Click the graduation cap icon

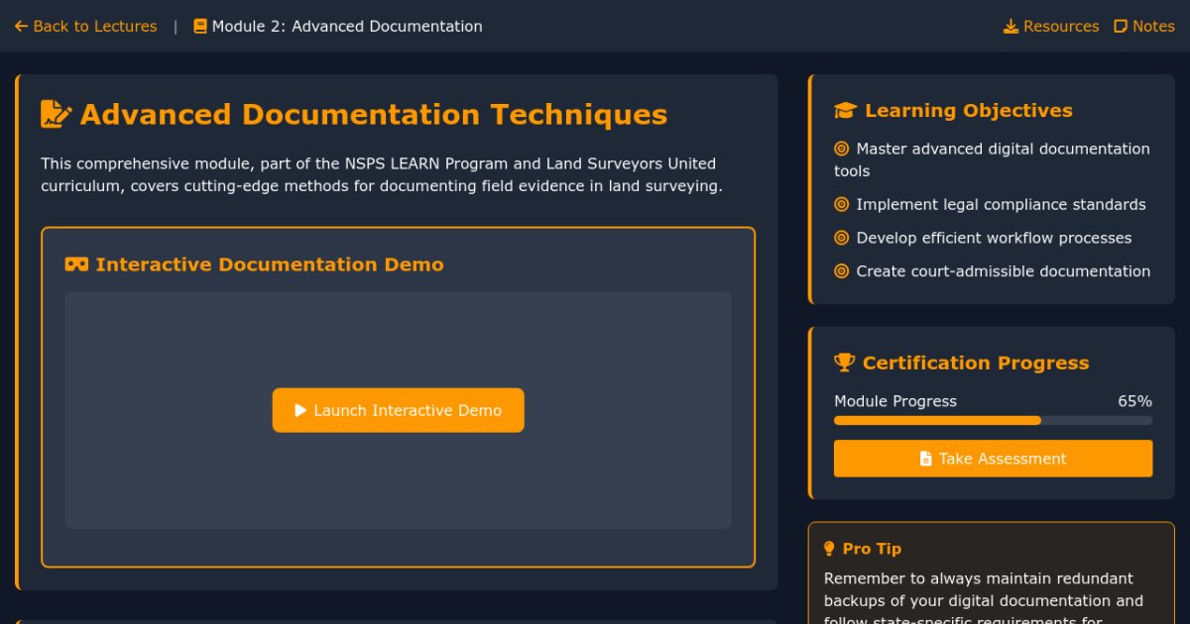click(x=845, y=111)
